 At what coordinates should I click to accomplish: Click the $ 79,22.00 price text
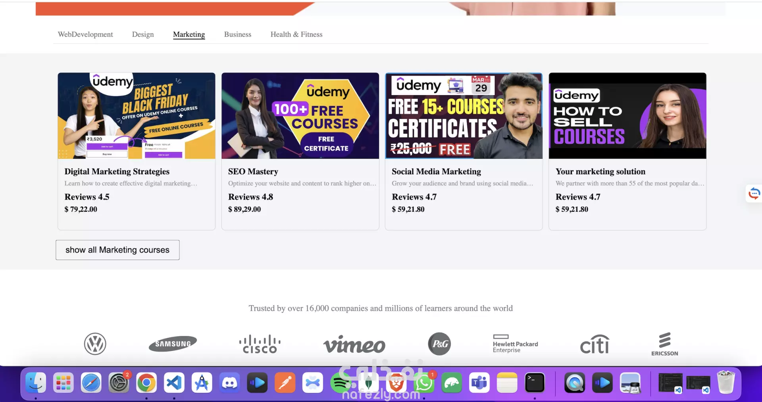[81, 209]
